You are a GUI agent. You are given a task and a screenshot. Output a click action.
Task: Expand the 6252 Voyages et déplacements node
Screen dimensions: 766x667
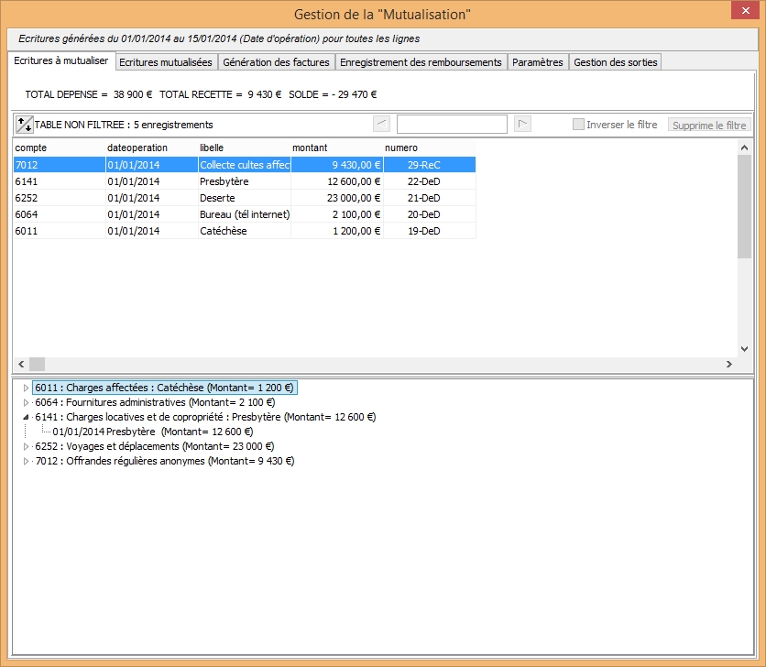pos(26,447)
